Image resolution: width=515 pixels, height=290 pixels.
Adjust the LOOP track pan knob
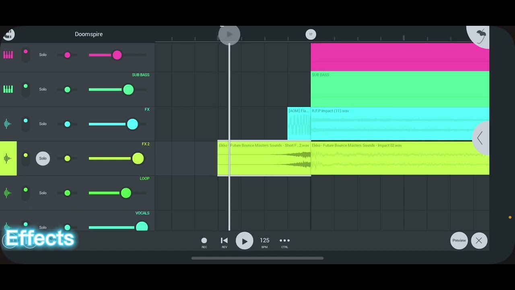coord(67,193)
